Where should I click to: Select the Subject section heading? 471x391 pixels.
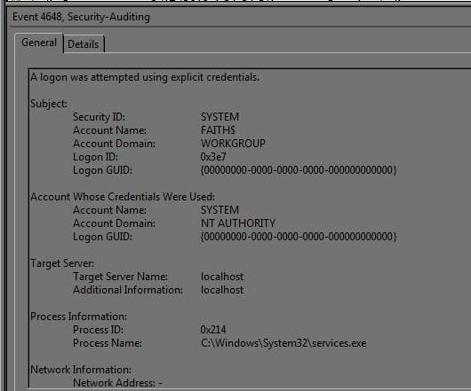(49, 104)
